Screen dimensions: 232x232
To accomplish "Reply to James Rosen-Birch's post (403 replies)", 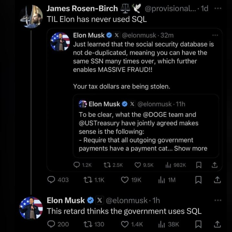I will tap(51, 180).
